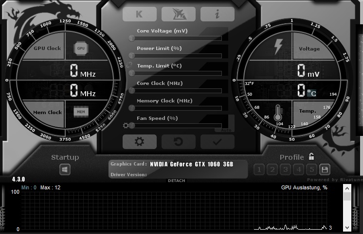Open Kombustor via the K button
The width and height of the screenshot is (363, 234).
(140, 14)
